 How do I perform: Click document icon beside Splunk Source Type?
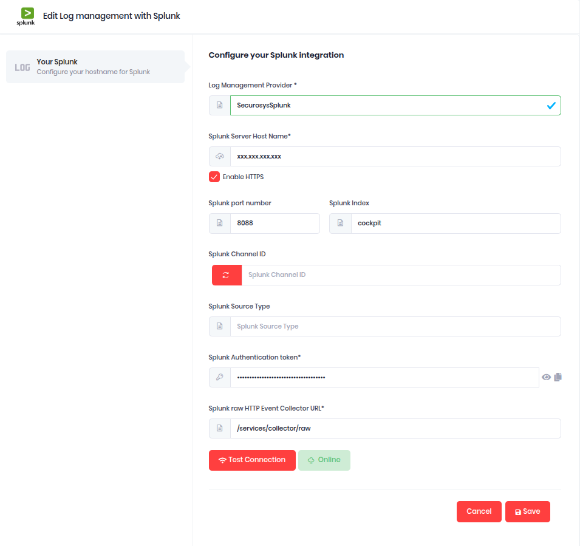click(x=220, y=326)
